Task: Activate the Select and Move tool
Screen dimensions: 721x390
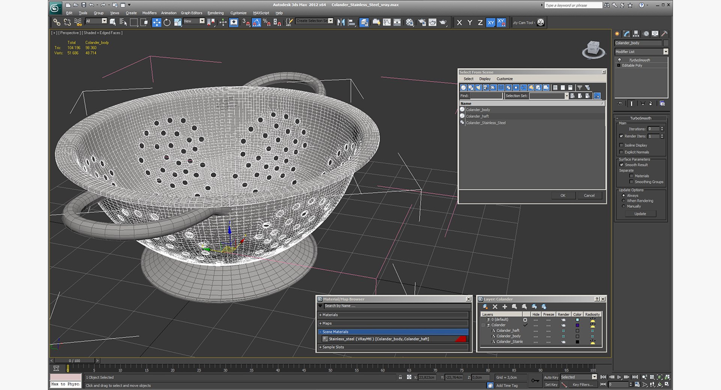Action: (x=157, y=23)
